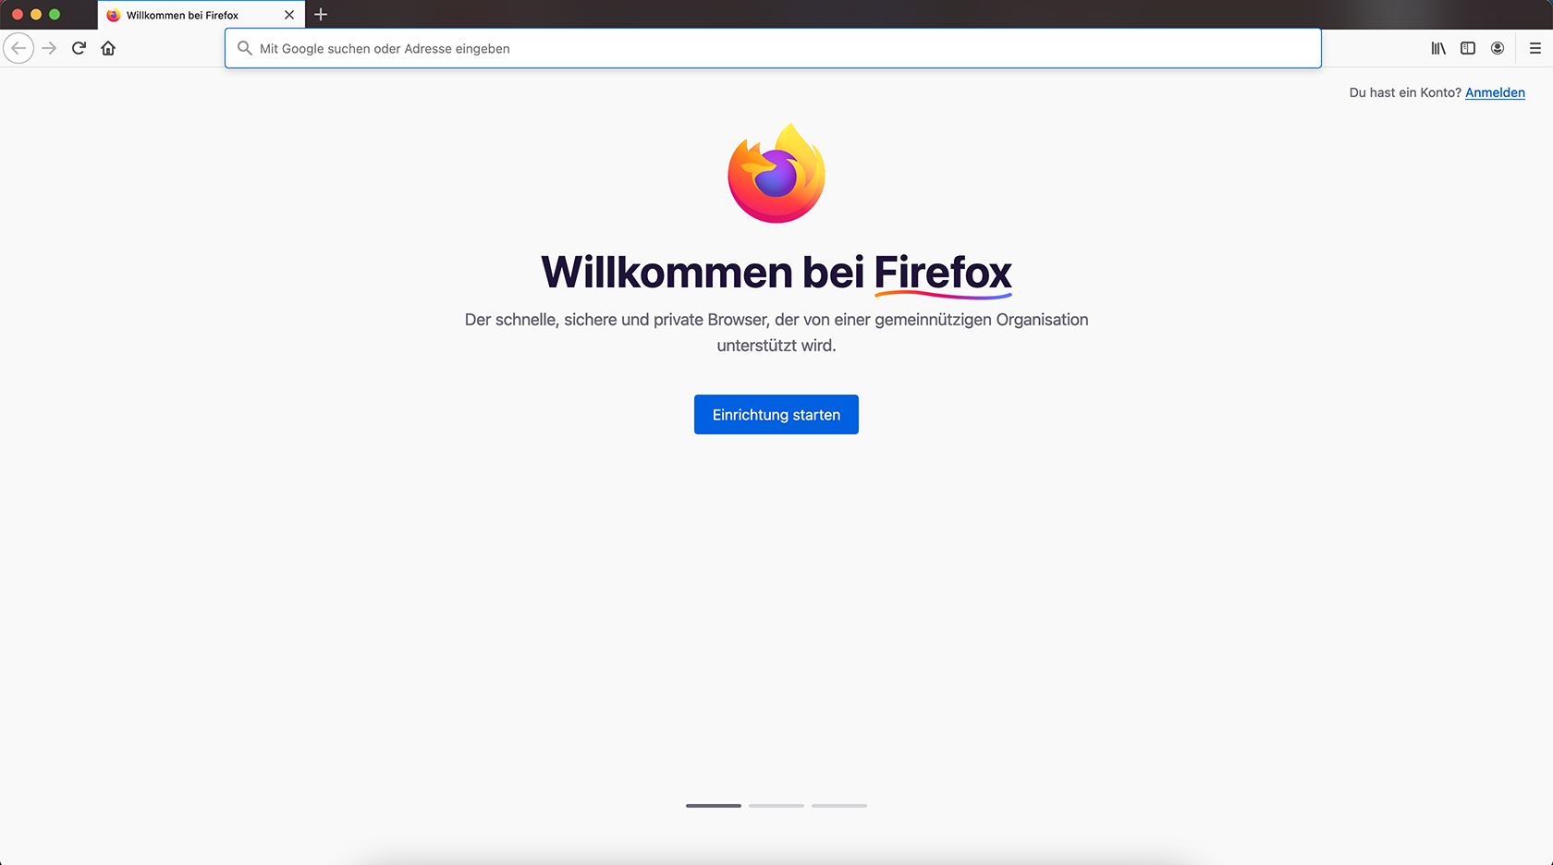Viewport: 1553px width, 865px height.
Task: Click the large Firefox logo
Action: click(x=776, y=173)
